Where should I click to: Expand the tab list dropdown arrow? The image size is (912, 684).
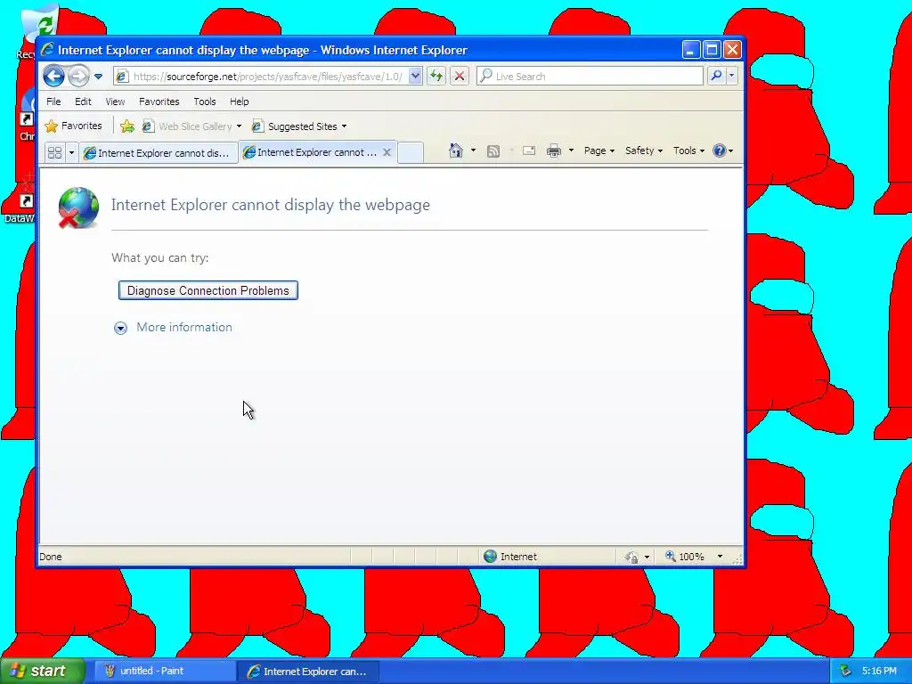(71, 152)
